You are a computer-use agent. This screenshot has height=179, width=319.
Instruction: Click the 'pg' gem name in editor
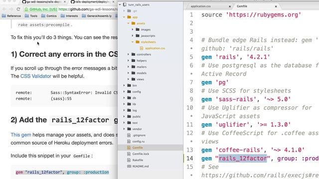pyautogui.click(x=222, y=83)
